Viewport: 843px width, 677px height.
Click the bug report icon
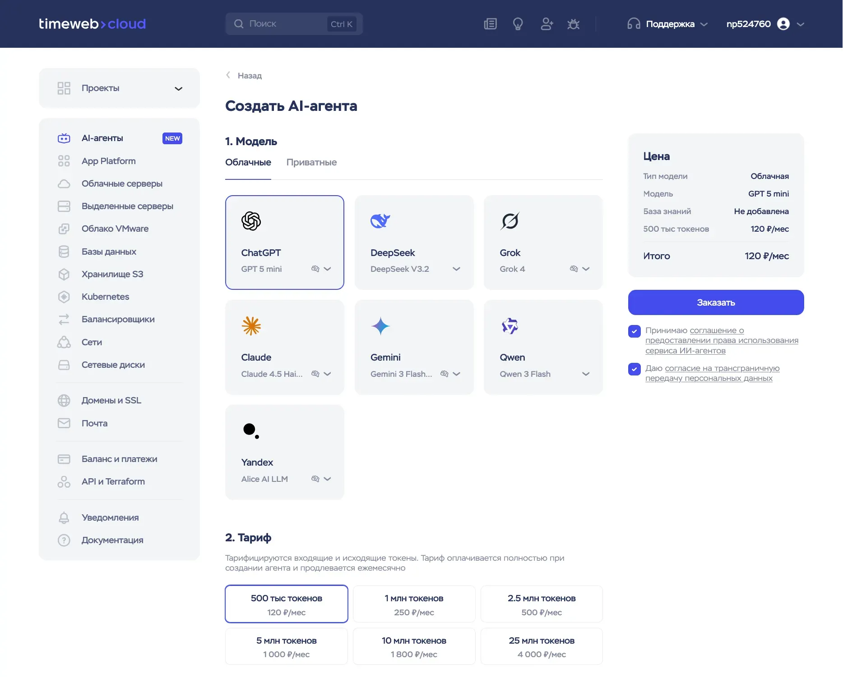pyautogui.click(x=573, y=24)
